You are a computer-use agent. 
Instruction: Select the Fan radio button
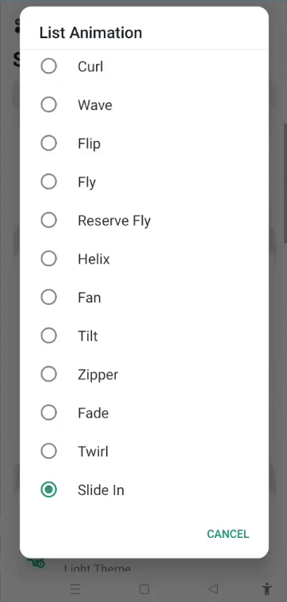pyautogui.click(x=49, y=297)
